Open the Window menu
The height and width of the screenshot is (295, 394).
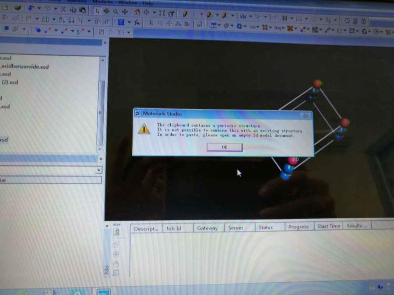(128, 2)
